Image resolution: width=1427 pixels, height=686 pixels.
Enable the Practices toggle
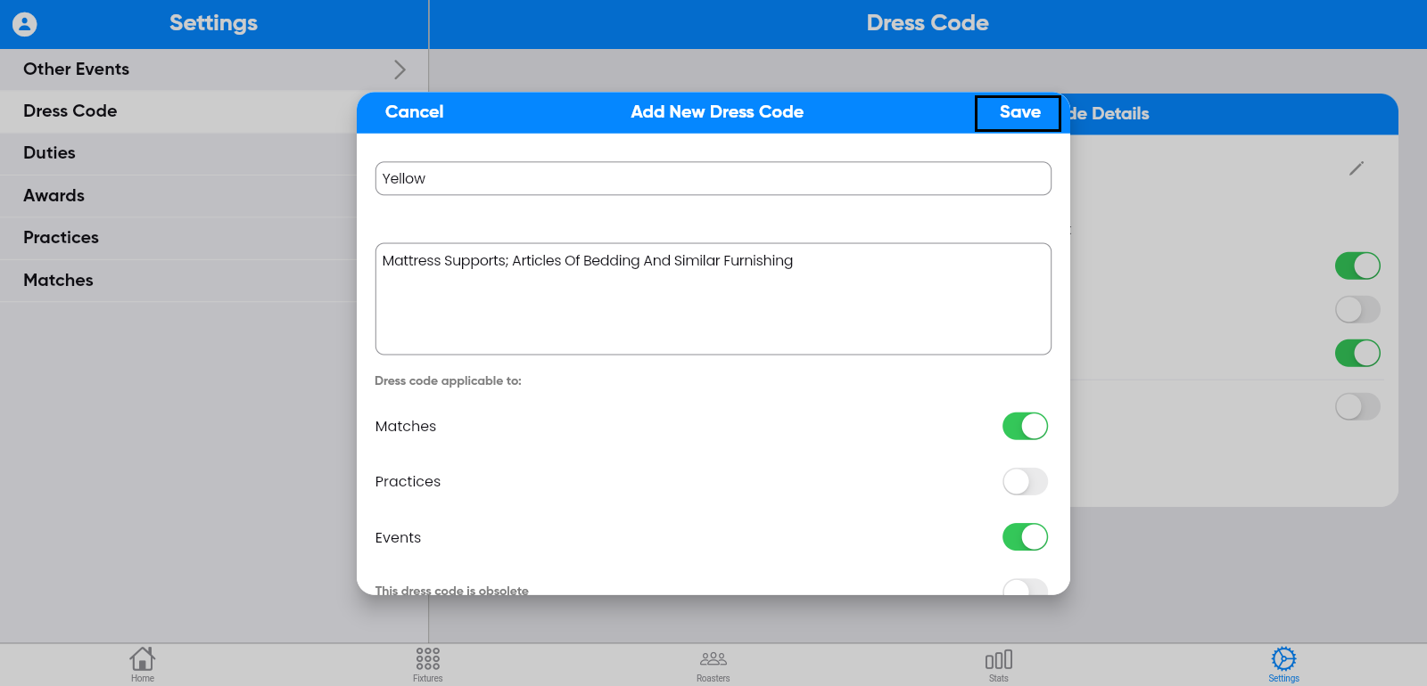pos(1025,482)
